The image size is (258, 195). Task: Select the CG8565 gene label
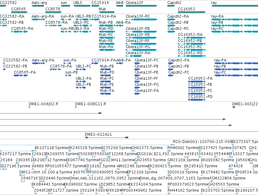coord(18,9)
